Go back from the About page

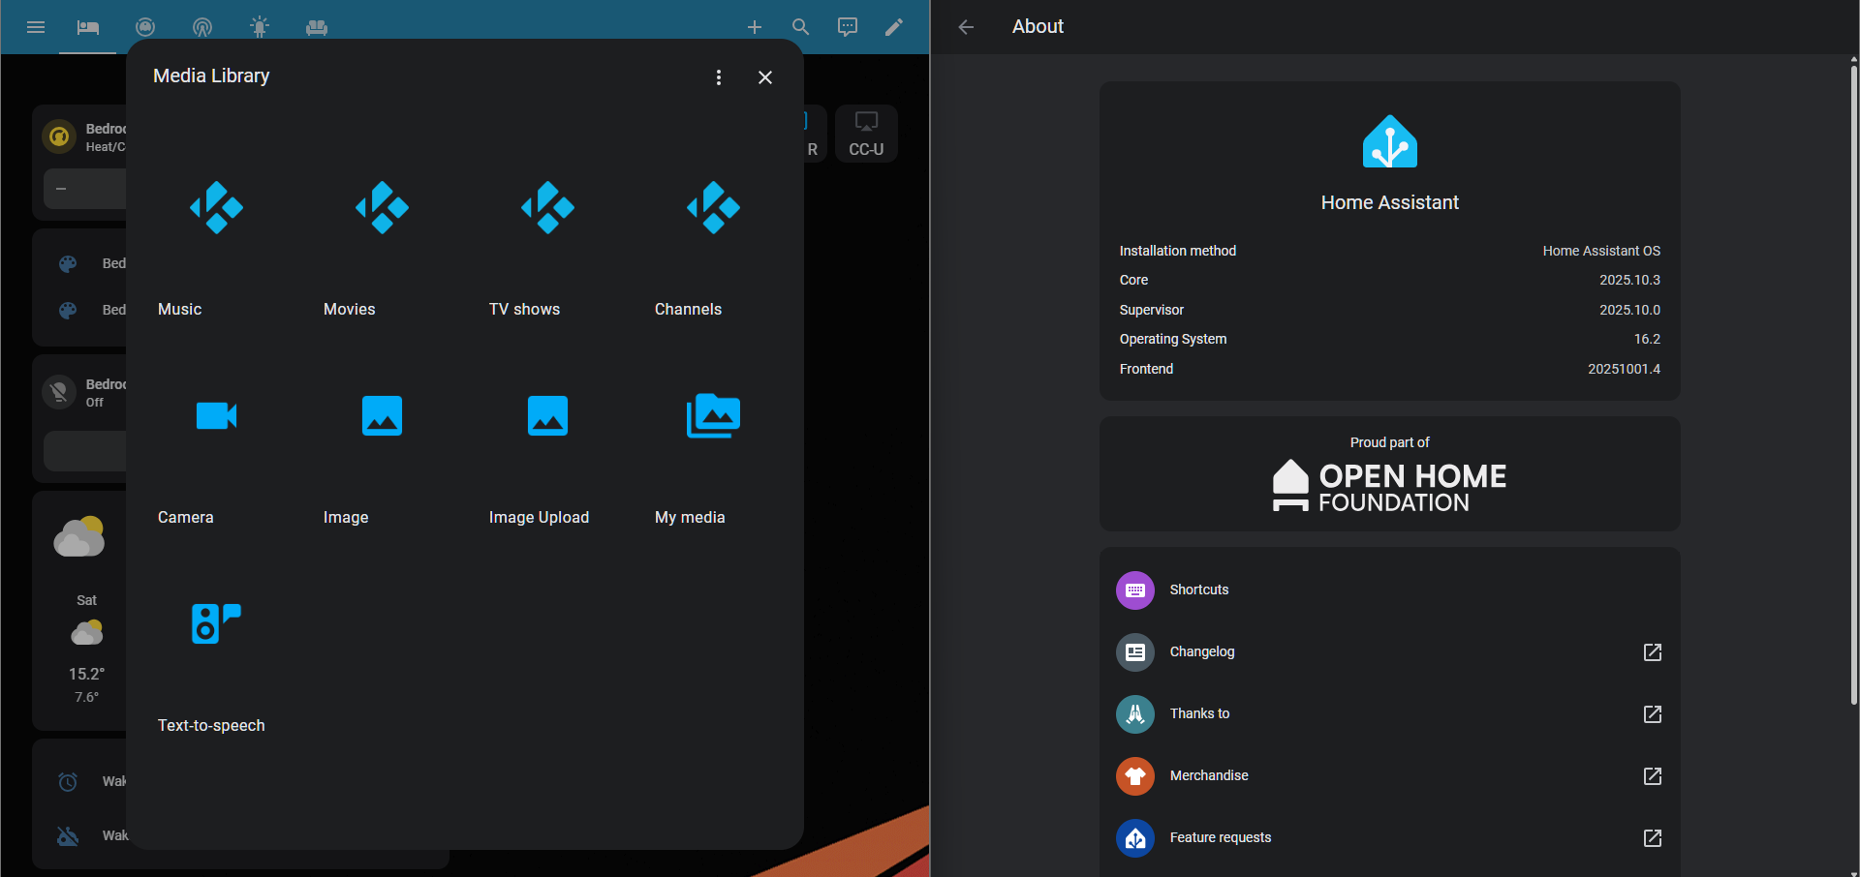(x=966, y=27)
